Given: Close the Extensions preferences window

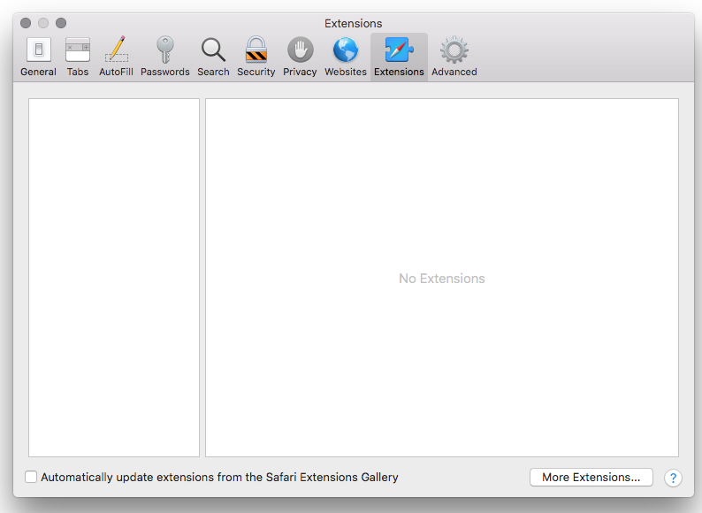Looking at the screenshot, I should [26, 23].
